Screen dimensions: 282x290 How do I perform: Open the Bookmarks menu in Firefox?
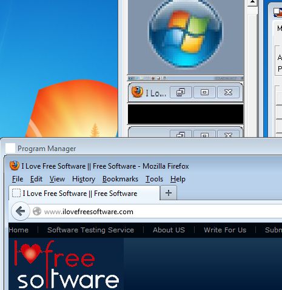pos(120,179)
